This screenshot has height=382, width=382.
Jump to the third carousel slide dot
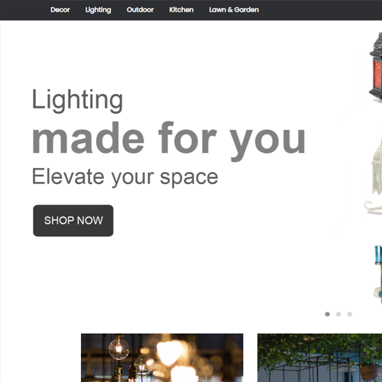click(350, 314)
